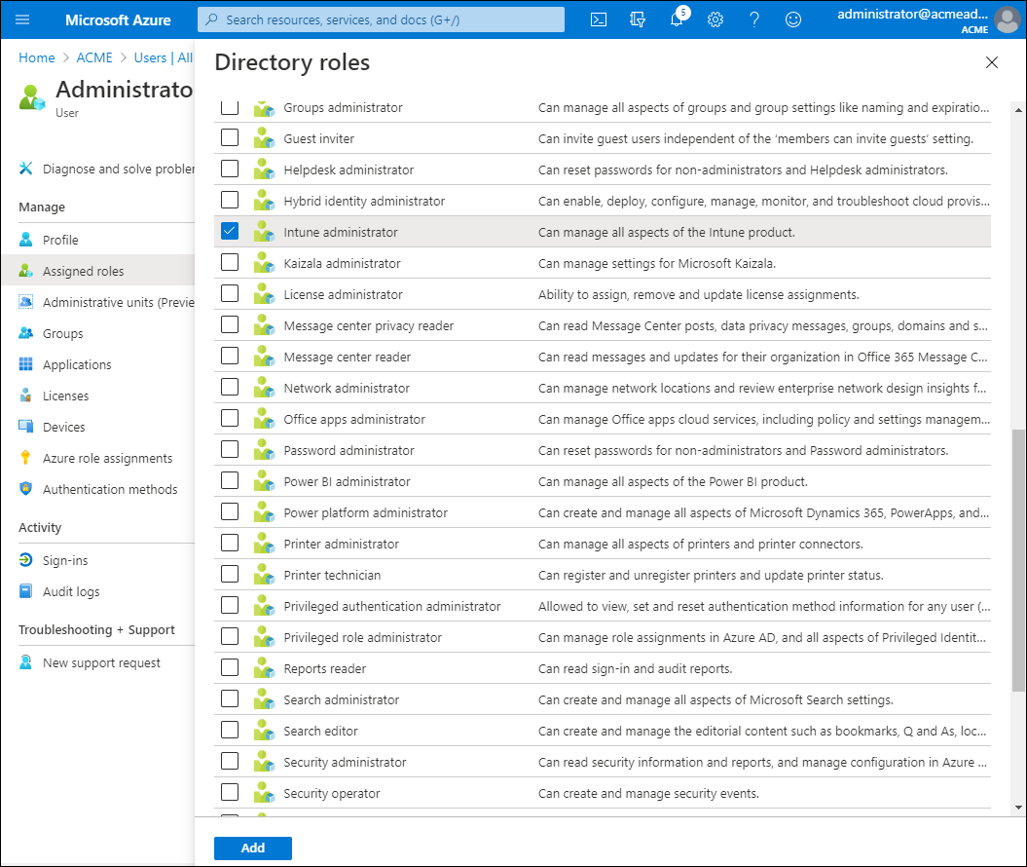The width and height of the screenshot is (1027, 867).
Task: Click the Add button
Action: pyautogui.click(x=253, y=848)
